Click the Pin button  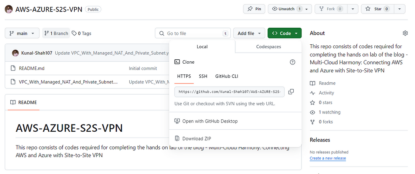pyautogui.click(x=254, y=9)
